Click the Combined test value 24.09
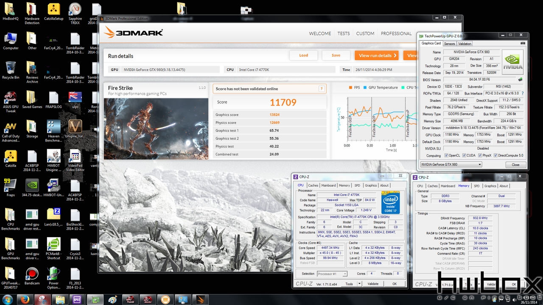Screen dimensions: 543x305 274,154
